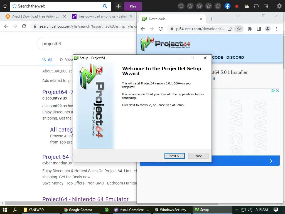Open the All categories sublink

click(x=62, y=130)
